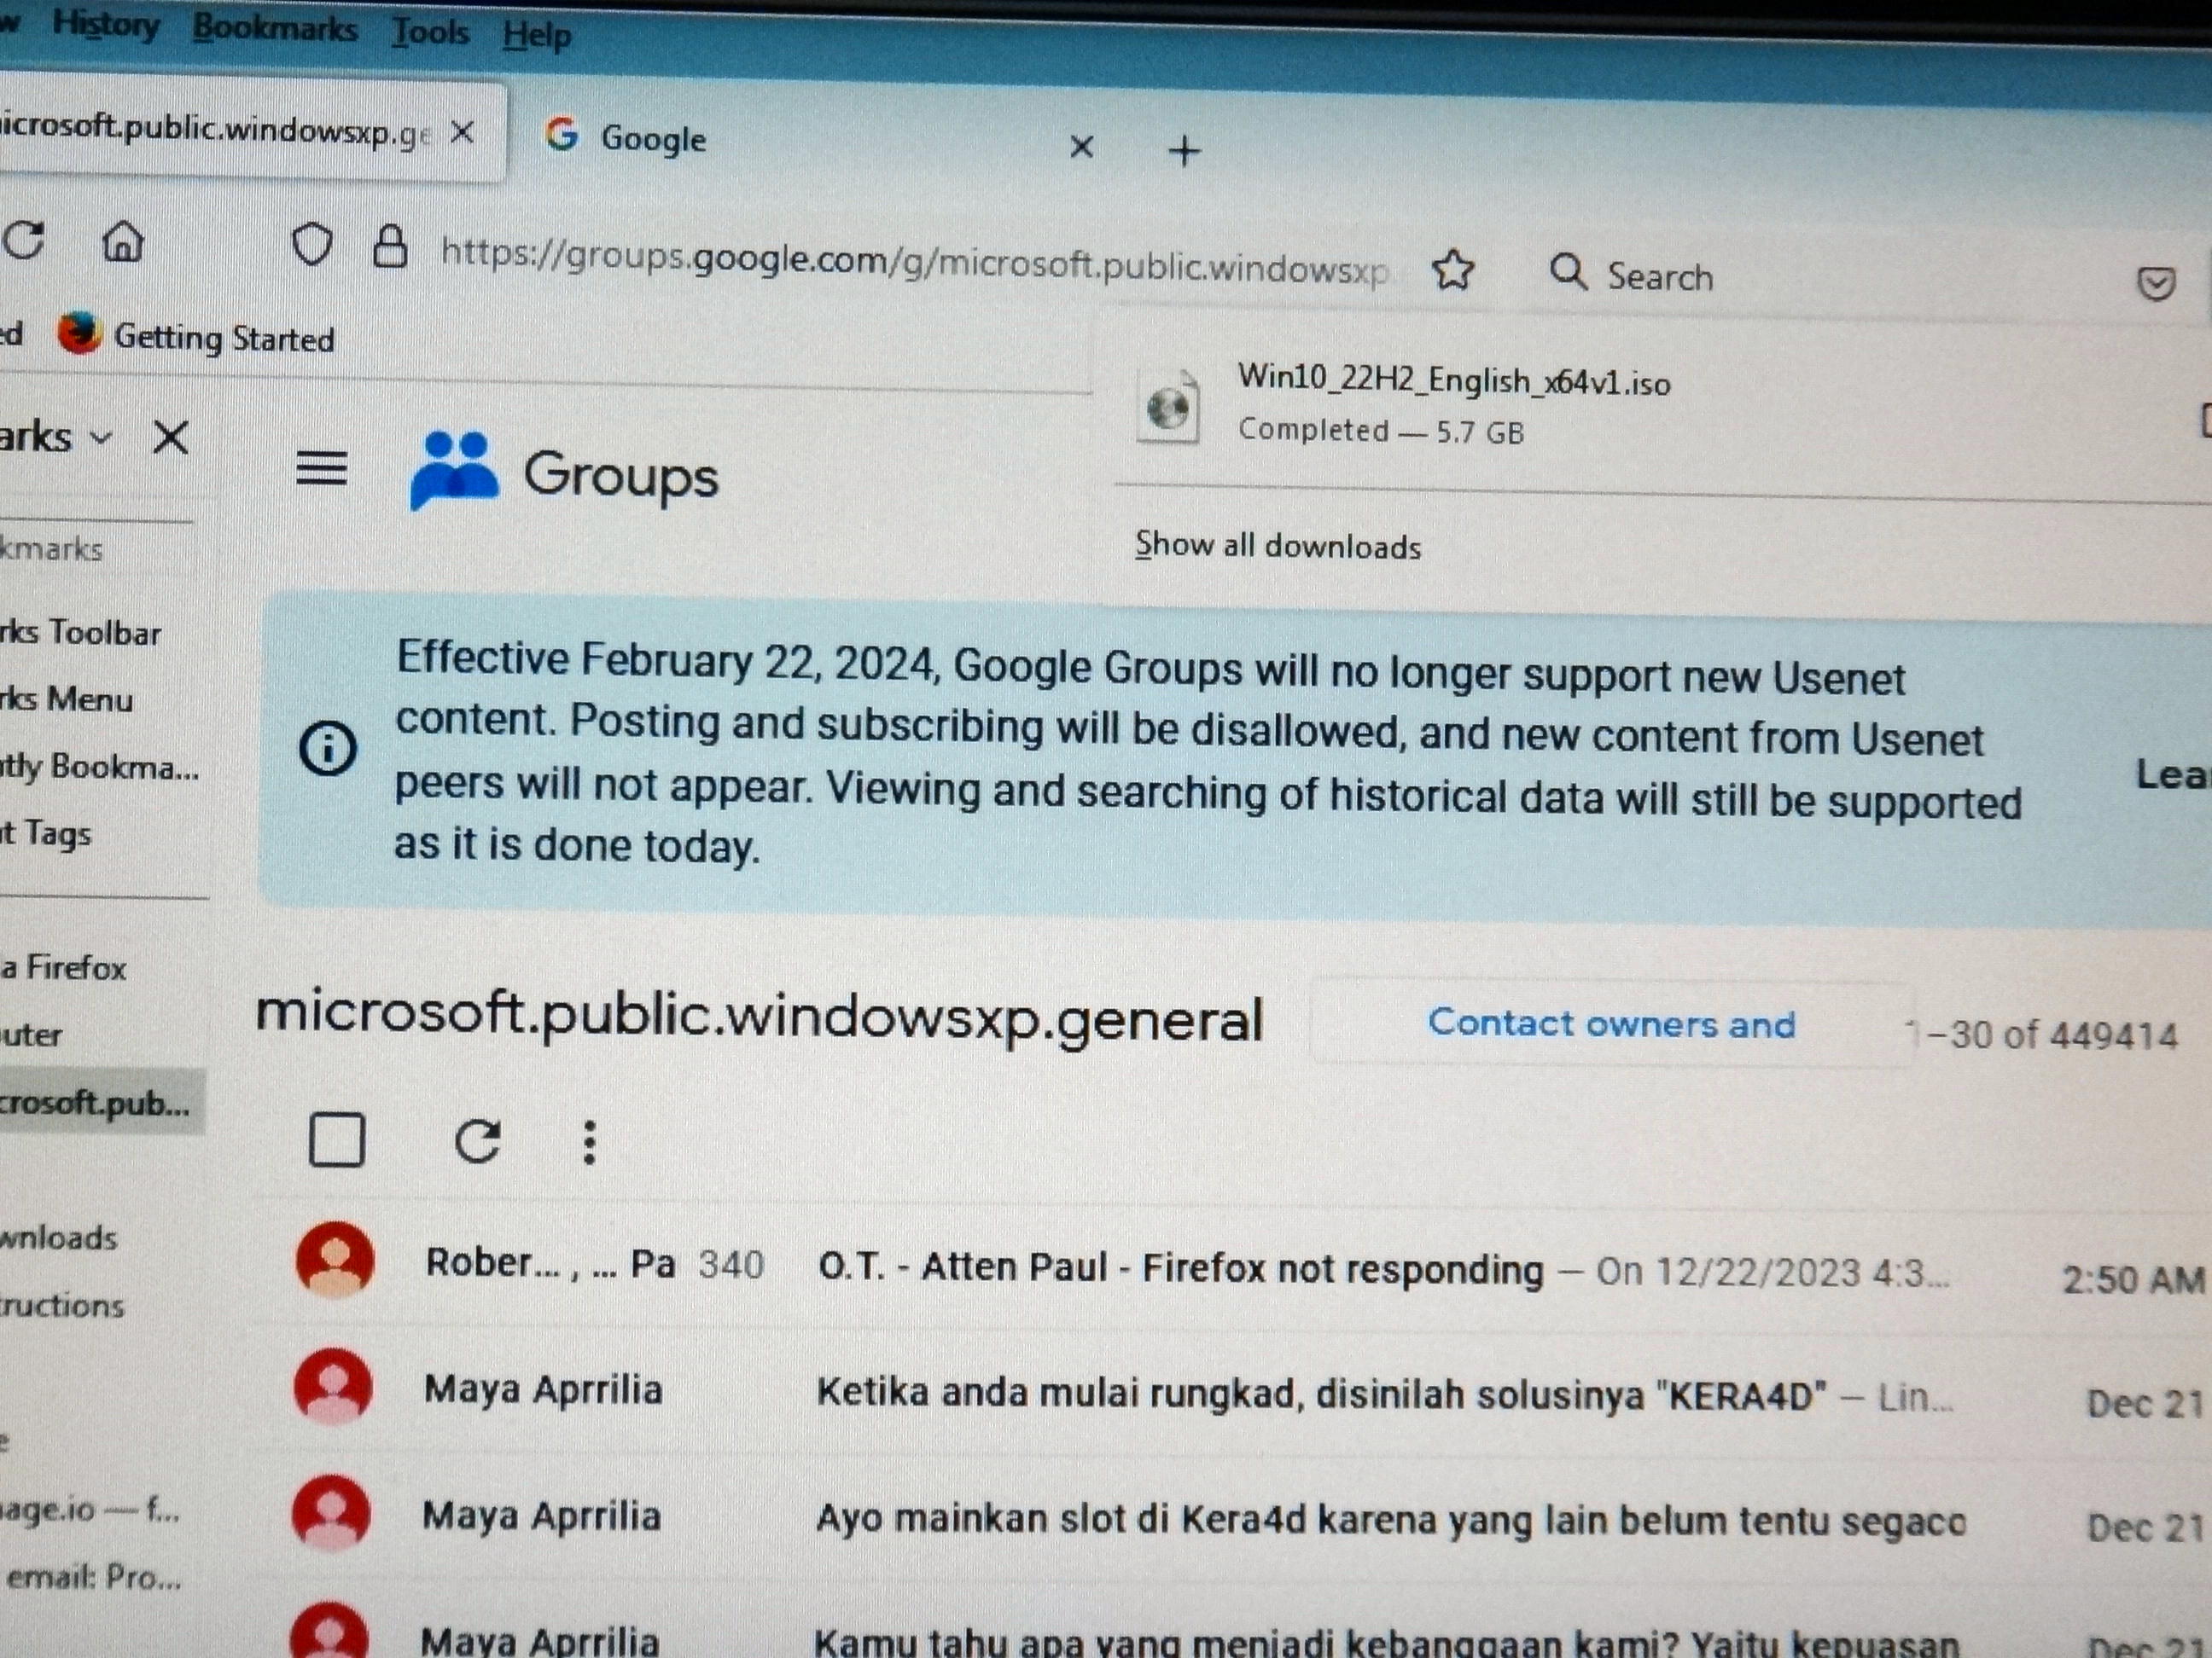Open more options three-dot menu
Viewport: 2212px width, 1658px height.
click(x=589, y=1141)
